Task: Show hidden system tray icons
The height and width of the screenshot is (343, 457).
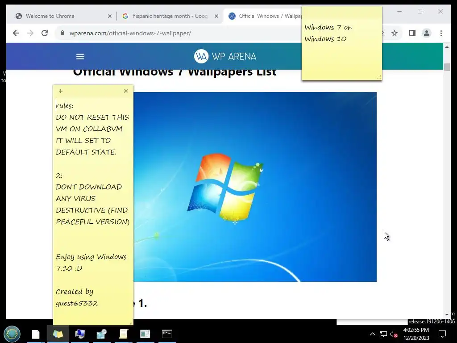Action: click(x=373, y=334)
